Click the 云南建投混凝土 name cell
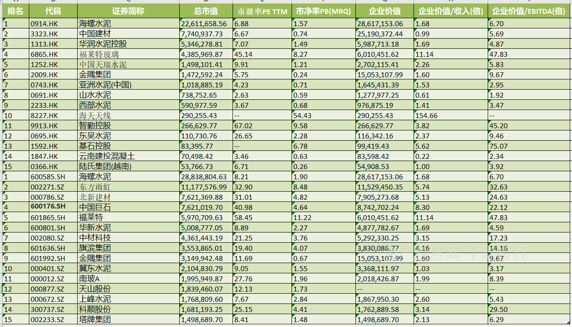This screenshot has width=572, height=327. pos(128,157)
